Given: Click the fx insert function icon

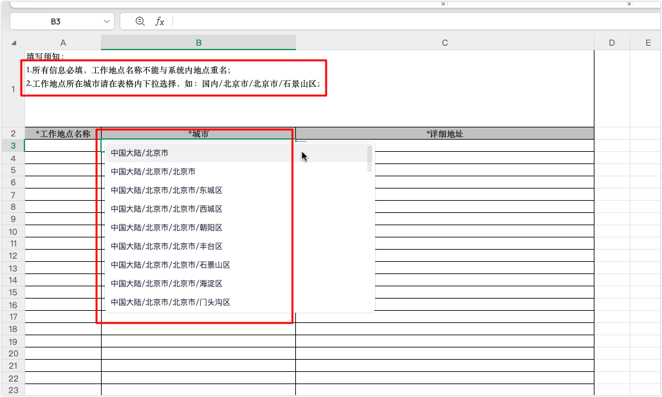Looking at the screenshot, I should [160, 21].
